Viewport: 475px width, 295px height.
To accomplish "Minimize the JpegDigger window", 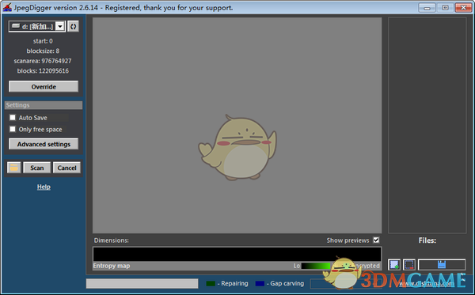I will pos(427,8).
